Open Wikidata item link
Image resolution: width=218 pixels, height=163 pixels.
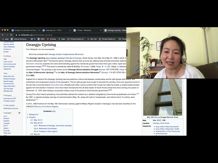(x=8, y=91)
